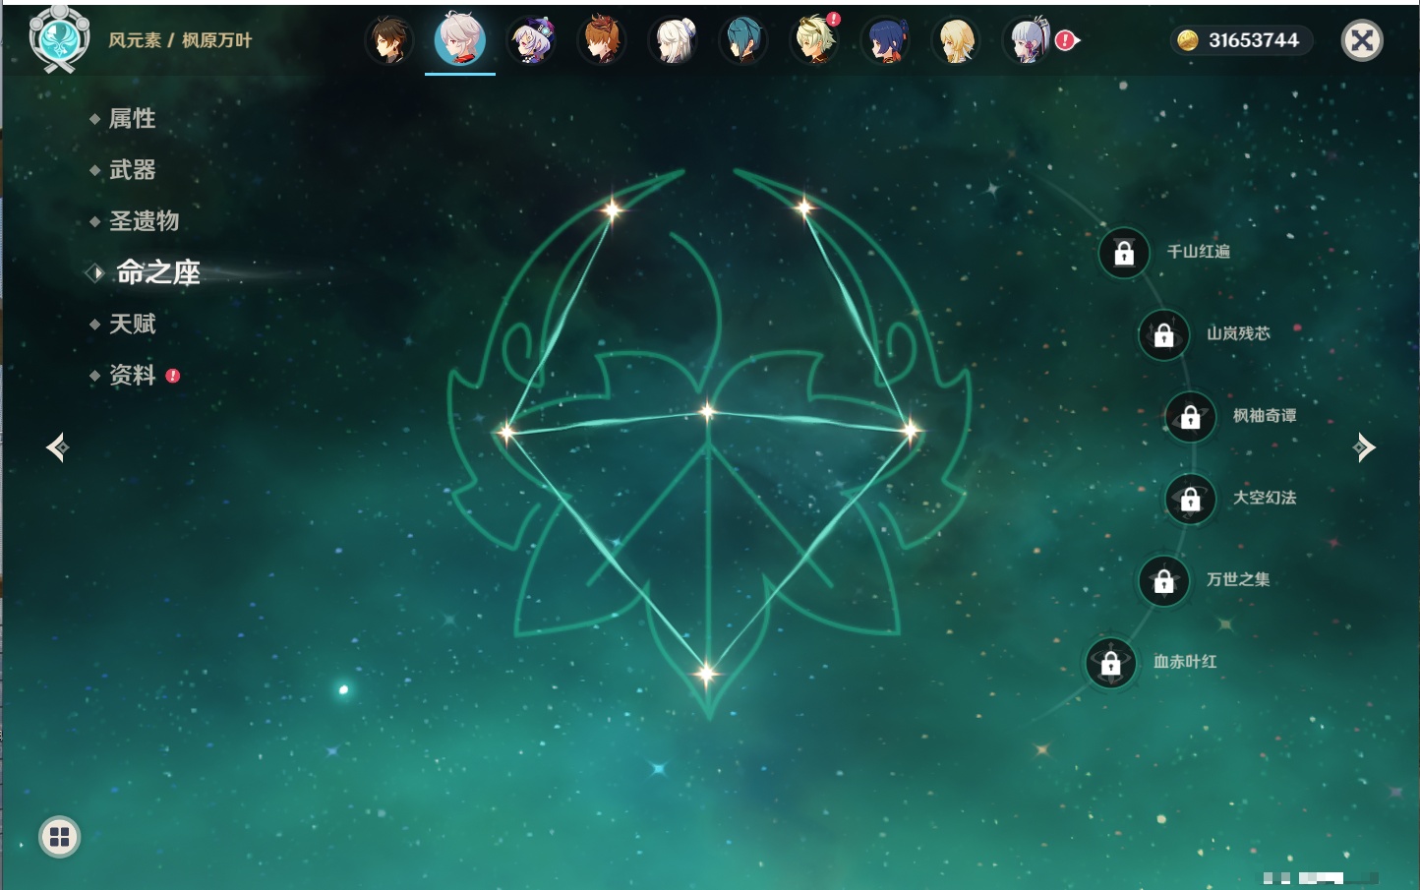Click the 风元素 / 枫原万叶 title text
The width and height of the screenshot is (1420, 890).
180,40
